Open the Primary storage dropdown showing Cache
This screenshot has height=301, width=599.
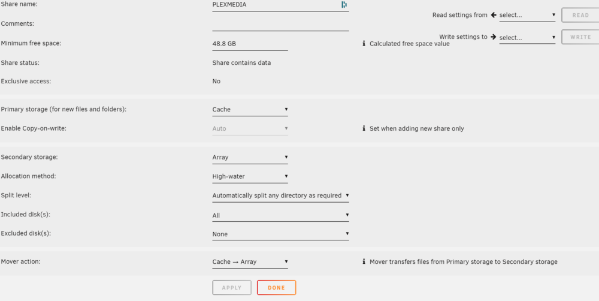click(x=250, y=109)
